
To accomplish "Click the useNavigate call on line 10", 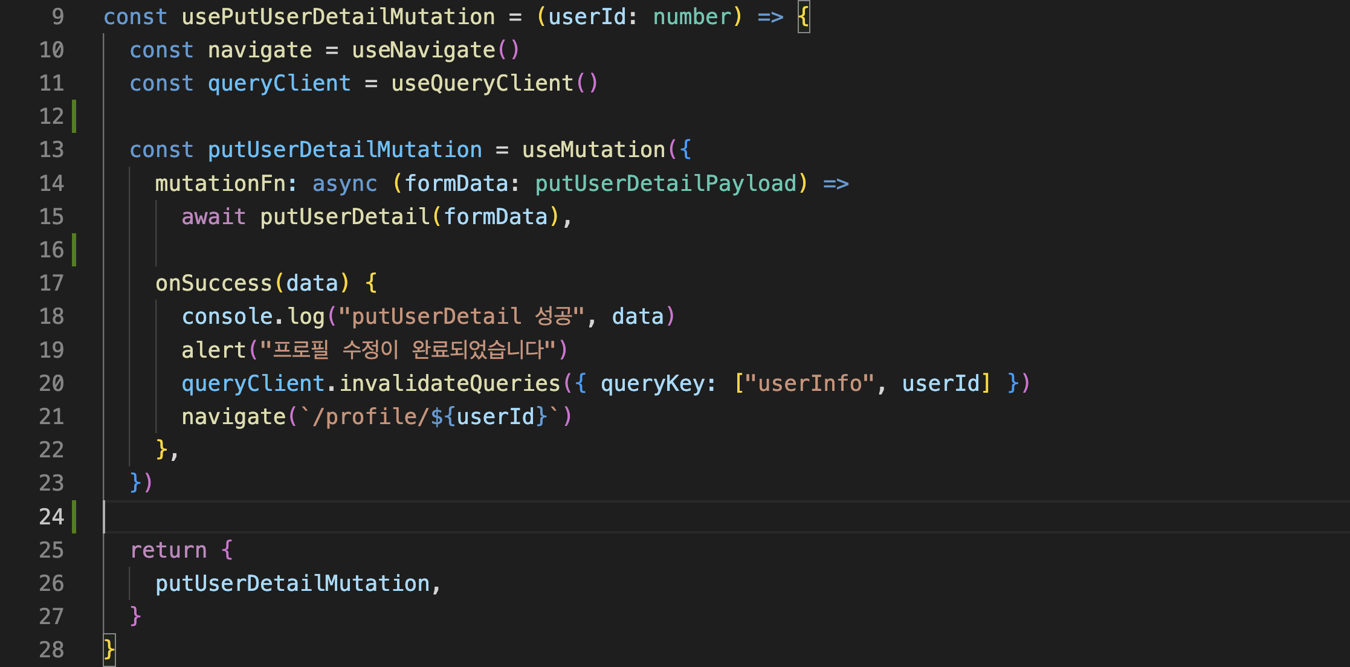I will [423, 50].
